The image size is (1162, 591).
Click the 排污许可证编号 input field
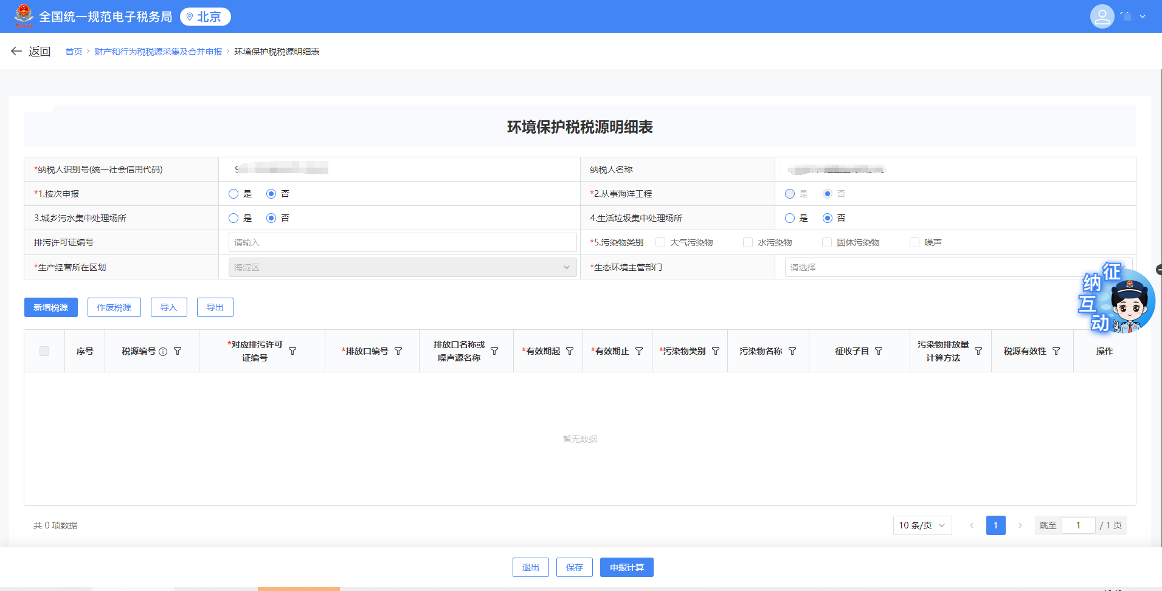tap(402, 242)
